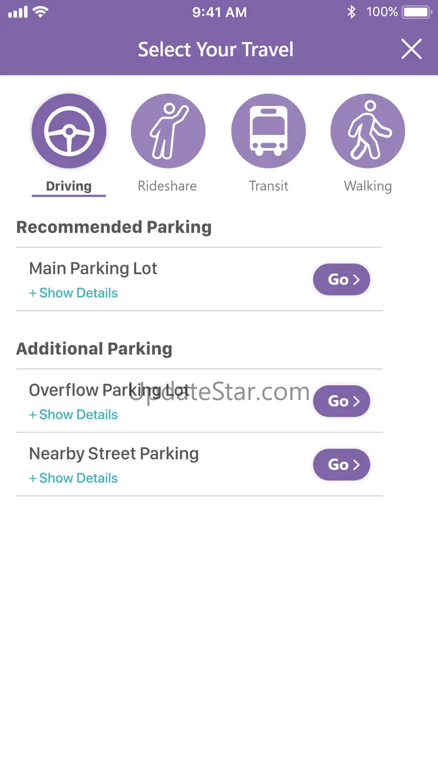Open the Walking tab label
This screenshot has height=779, width=438.
click(368, 186)
